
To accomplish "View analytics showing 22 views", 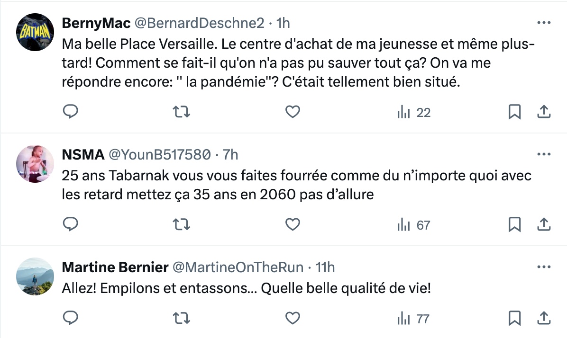I will point(413,112).
